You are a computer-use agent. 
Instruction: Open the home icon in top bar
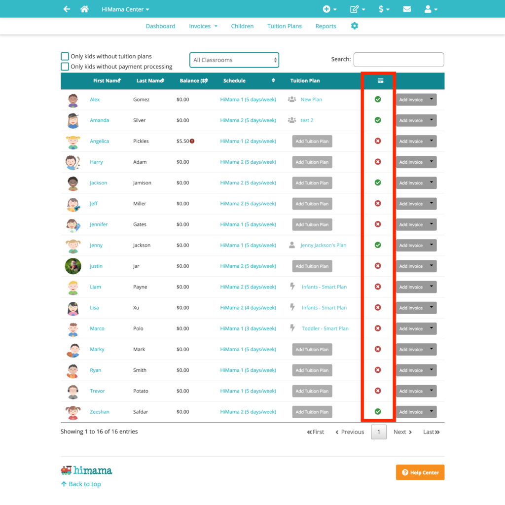point(84,9)
